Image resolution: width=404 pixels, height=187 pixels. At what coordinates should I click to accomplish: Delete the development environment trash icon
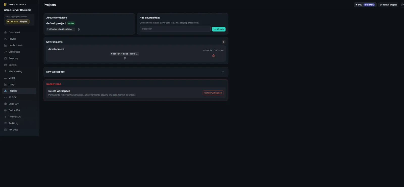tap(213, 56)
